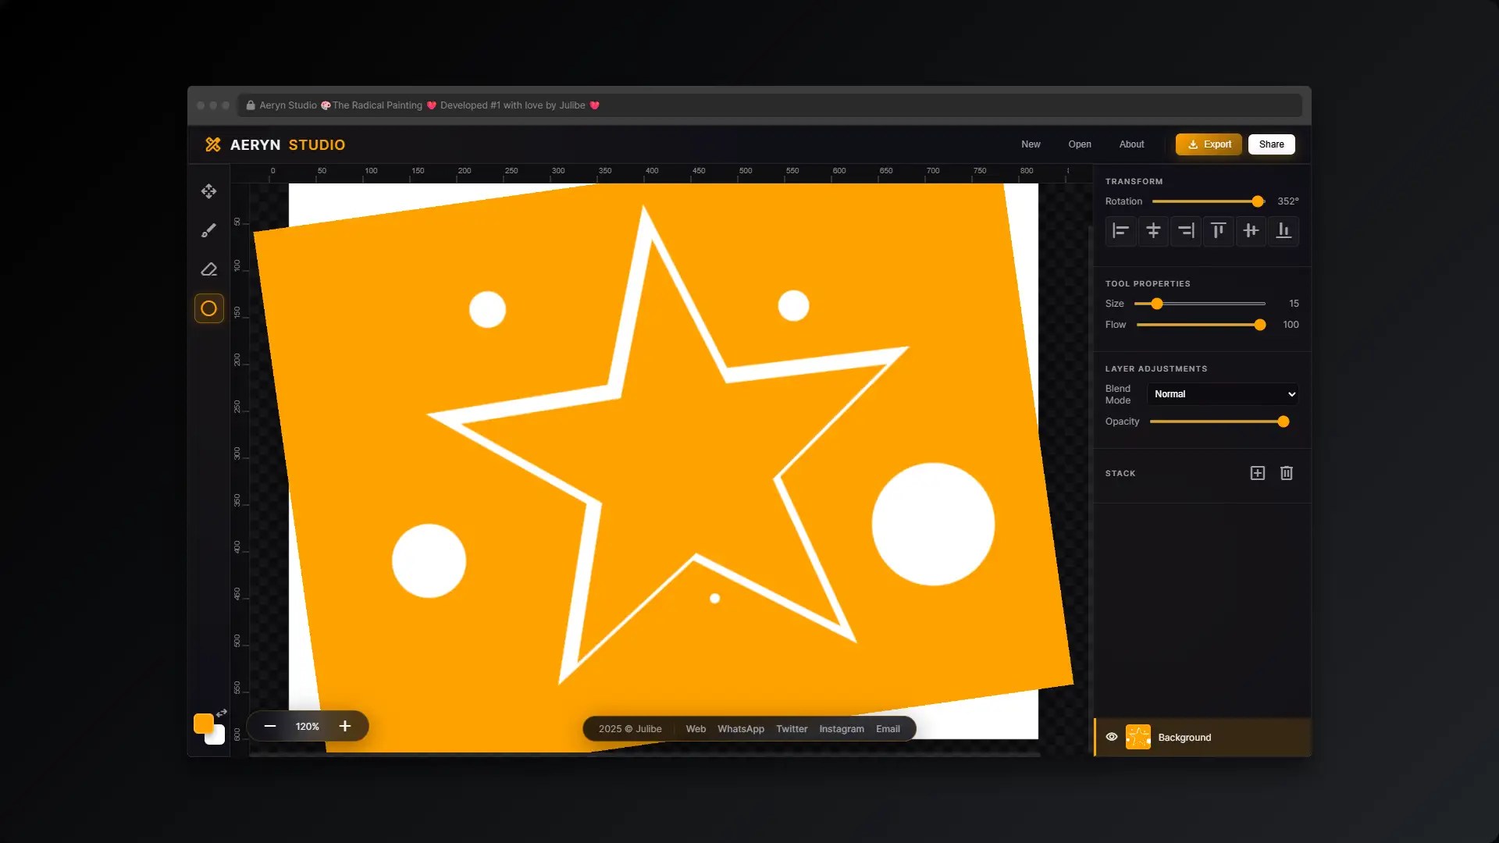Click the Share button
Image resolution: width=1499 pixels, height=843 pixels.
click(1271, 144)
